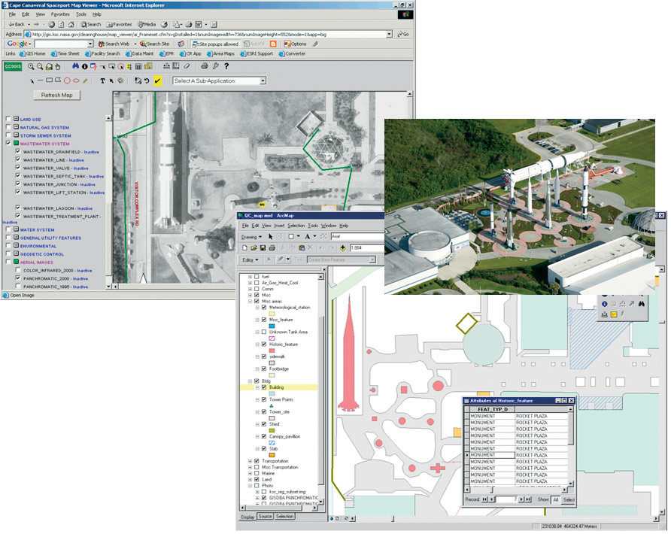671x534 pixels.
Task: Click the orange Slab color swatch
Action: pos(272,455)
